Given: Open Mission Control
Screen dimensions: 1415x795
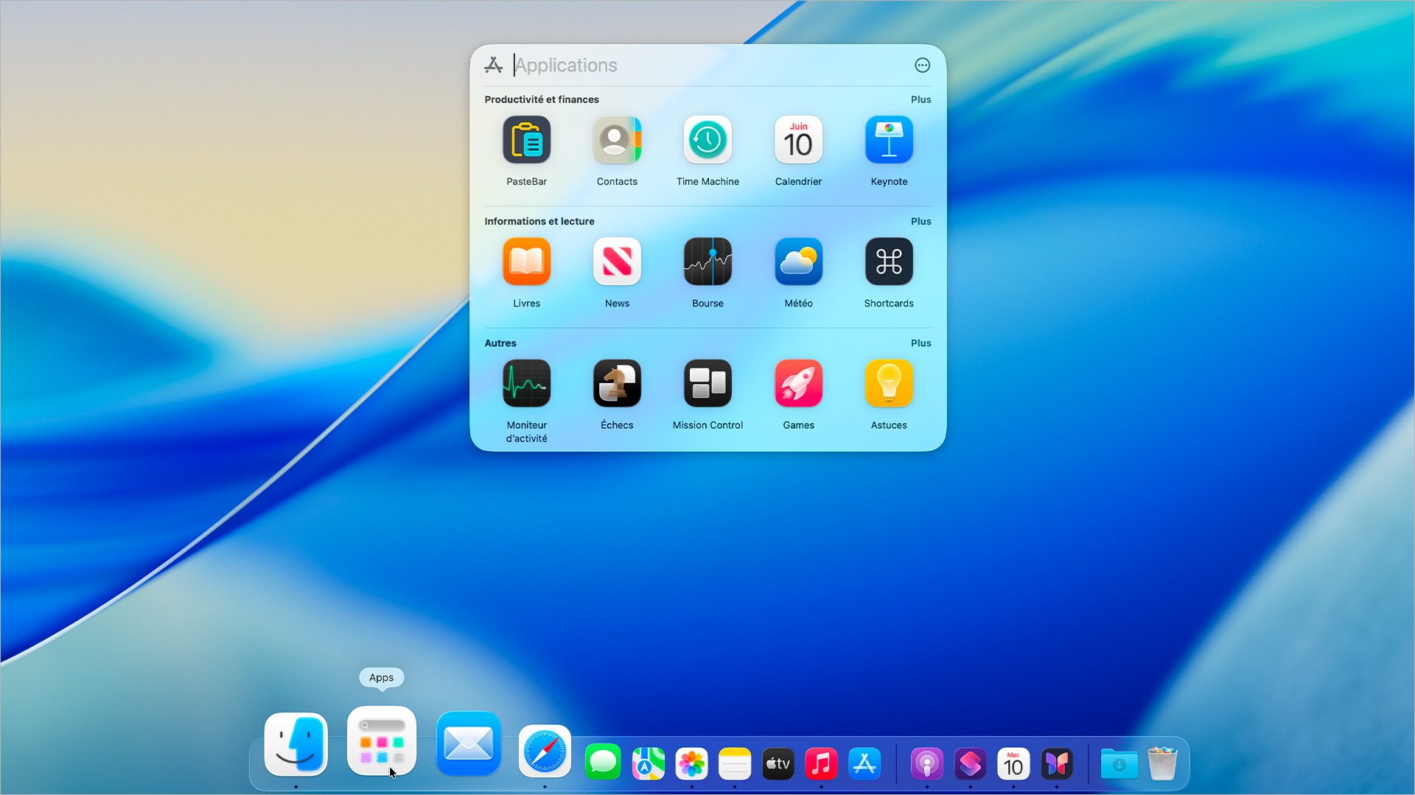Looking at the screenshot, I should point(707,383).
